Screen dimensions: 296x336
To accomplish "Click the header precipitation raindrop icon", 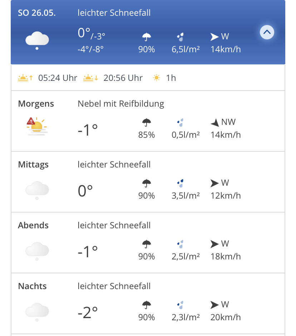I will click(181, 36).
